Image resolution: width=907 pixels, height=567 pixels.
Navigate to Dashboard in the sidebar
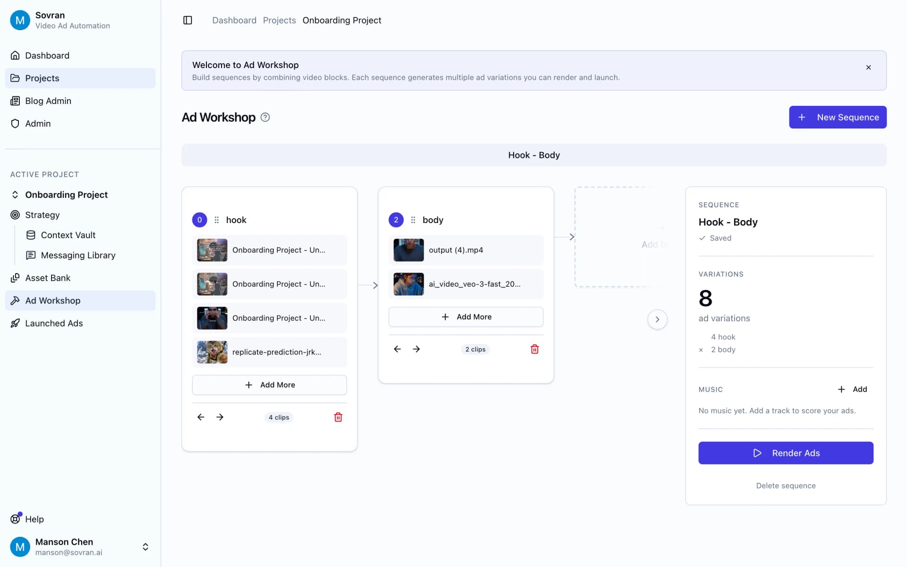point(47,55)
